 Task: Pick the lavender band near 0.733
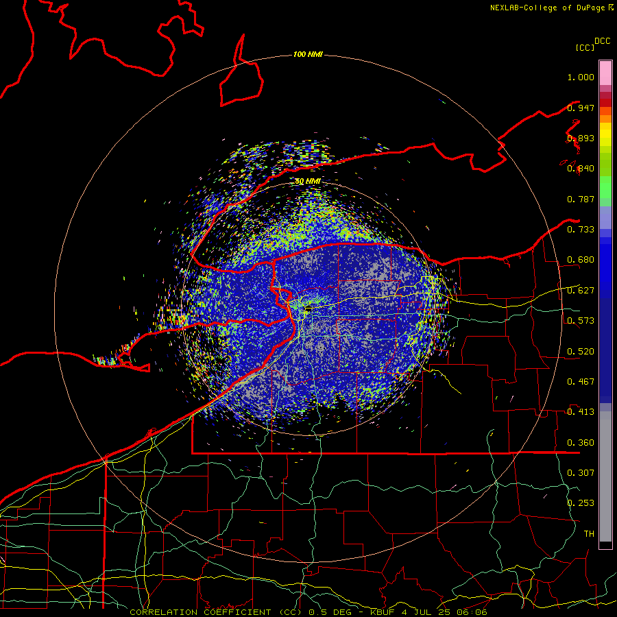click(605, 217)
